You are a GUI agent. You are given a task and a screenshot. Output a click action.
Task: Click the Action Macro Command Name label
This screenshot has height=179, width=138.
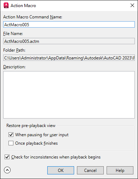coord(32,17)
